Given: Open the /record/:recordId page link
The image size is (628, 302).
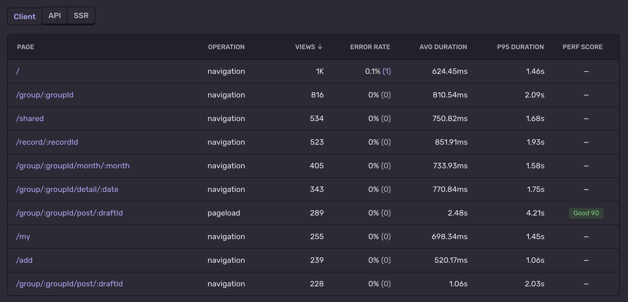Looking at the screenshot, I should (x=47, y=142).
